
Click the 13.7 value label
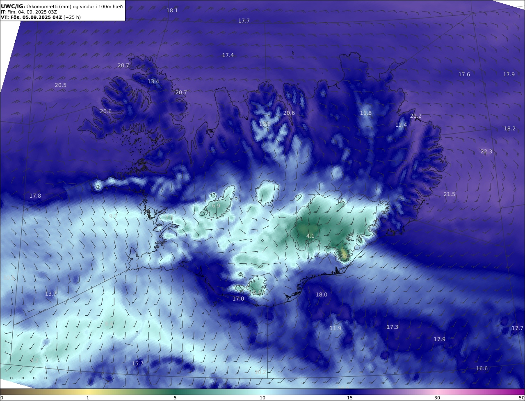point(51,294)
